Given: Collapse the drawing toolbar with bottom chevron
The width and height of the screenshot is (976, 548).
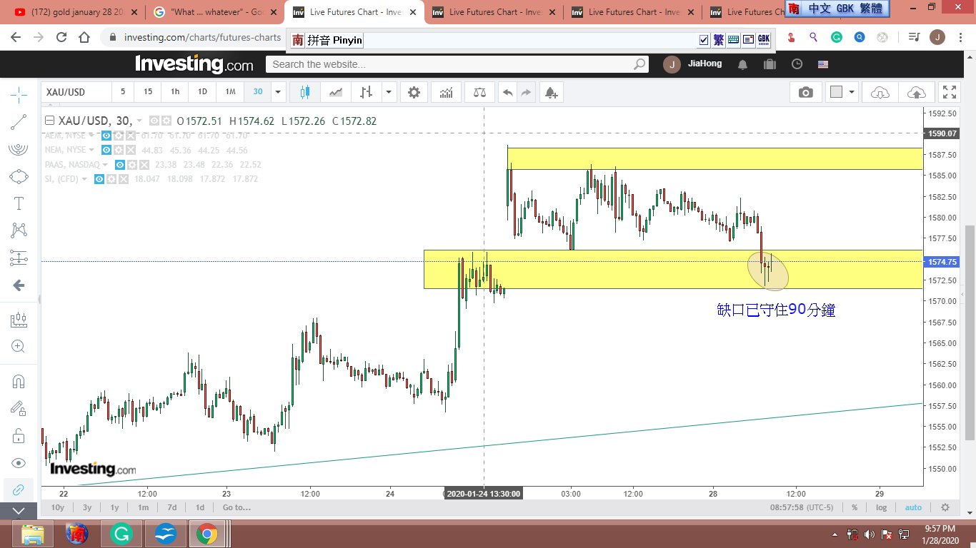Looking at the screenshot, I should tap(19, 511).
